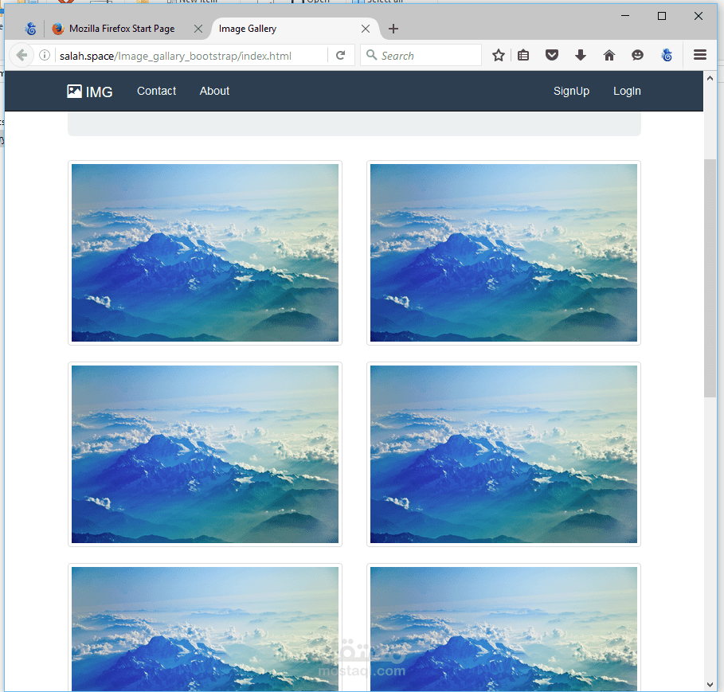Switch to the Mozilla Firefox Start Page tab
This screenshot has height=692, width=724.
pyautogui.click(x=119, y=28)
